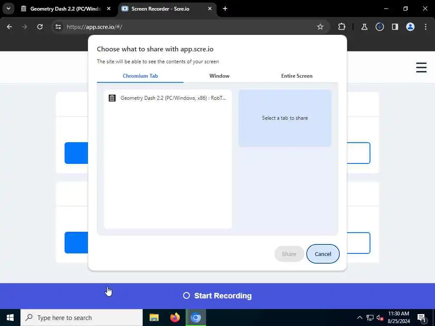Toggle the browser side panel icon

[395, 27]
